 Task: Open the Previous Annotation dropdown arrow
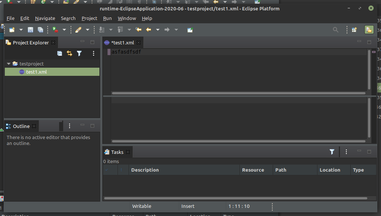[x=129, y=30]
